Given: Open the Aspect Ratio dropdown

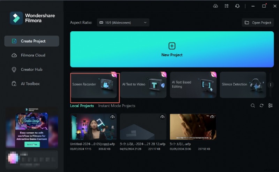Looking at the screenshot, I should [123, 23].
